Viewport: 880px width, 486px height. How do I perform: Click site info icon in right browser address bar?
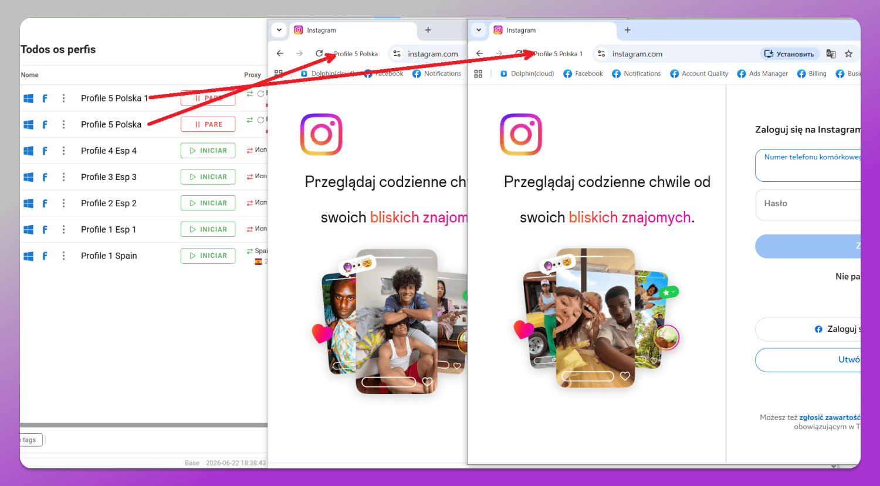(601, 53)
